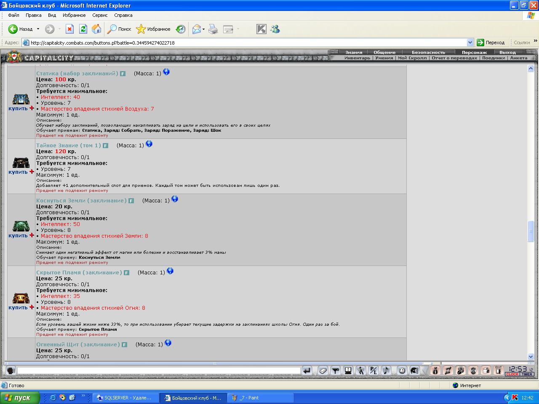Open the Справка menu
This screenshot has width=539, height=404.
click(x=123, y=15)
